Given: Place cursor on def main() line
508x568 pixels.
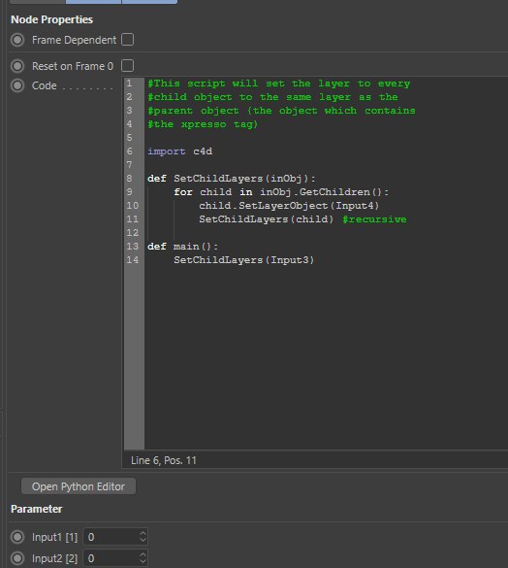Looking at the screenshot, I should (x=182, y=247).
